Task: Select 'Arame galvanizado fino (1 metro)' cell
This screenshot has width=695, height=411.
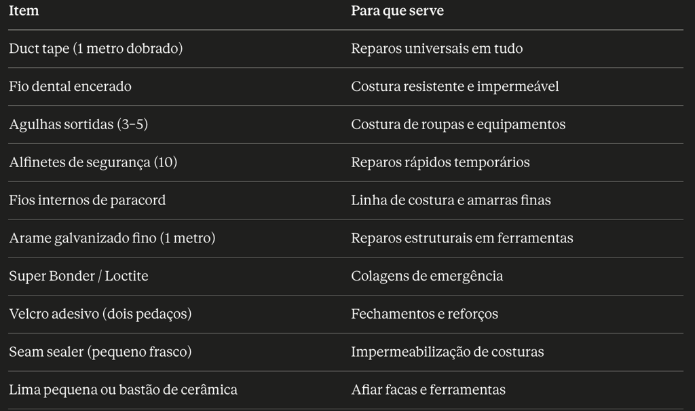Action: pyautogui.click(x=112, y=238)
